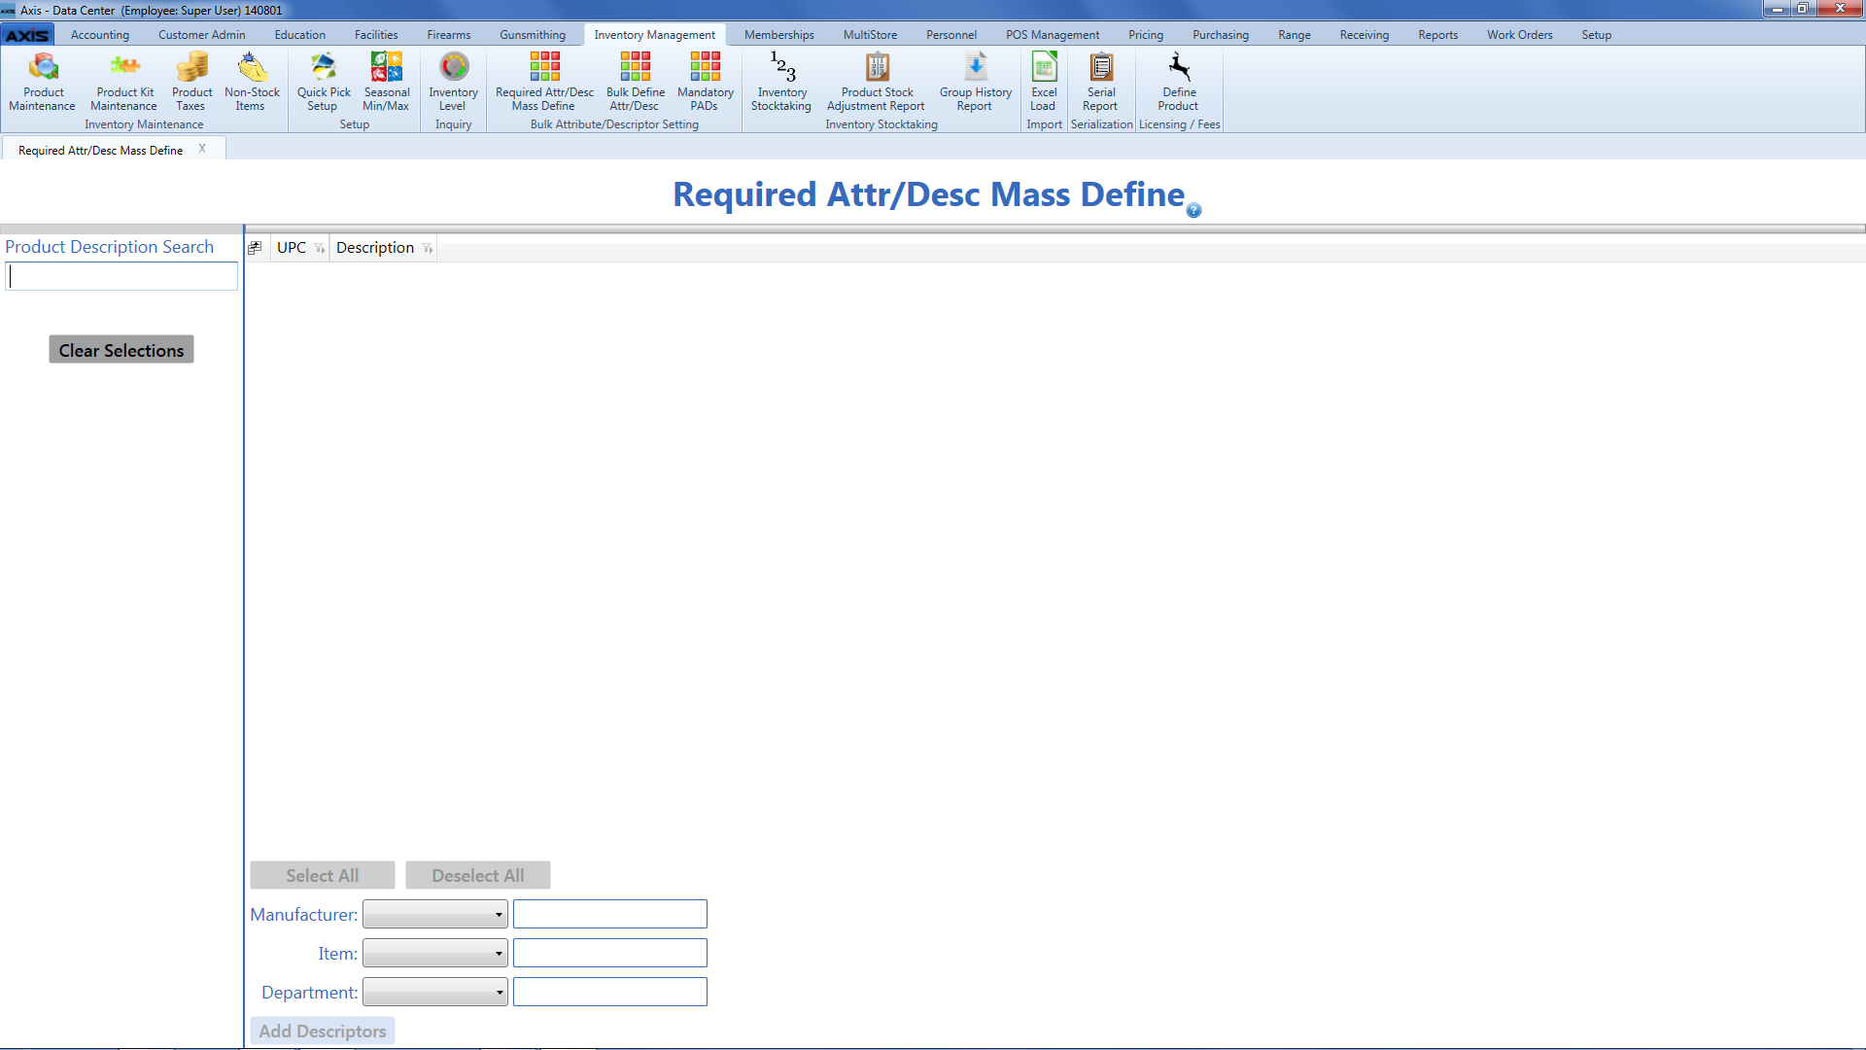Click the grid selector icon before UPC column
This screenshot has height=1050, width=1866.
click(255, 248)
